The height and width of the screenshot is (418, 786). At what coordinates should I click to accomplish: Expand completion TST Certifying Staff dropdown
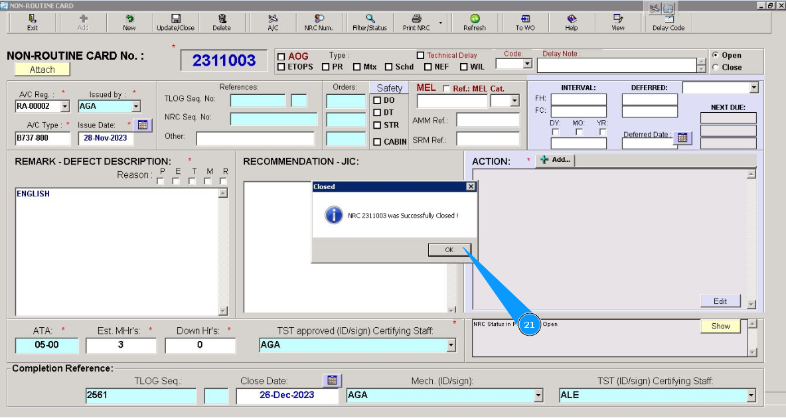pyautogui.click(x=751, y=395)
